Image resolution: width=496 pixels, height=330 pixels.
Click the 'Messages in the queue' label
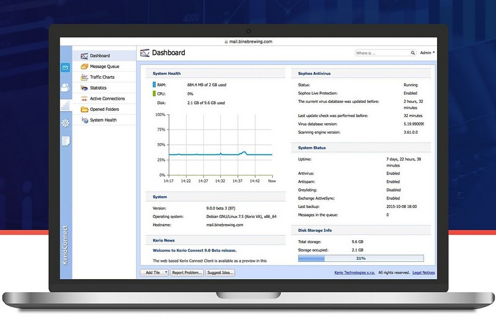318,215
